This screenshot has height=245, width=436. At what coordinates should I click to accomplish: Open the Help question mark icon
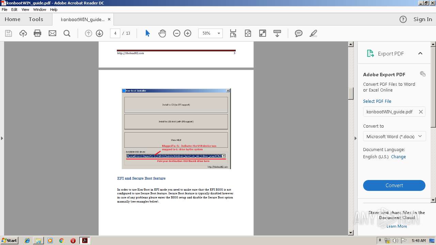point(403,19)
